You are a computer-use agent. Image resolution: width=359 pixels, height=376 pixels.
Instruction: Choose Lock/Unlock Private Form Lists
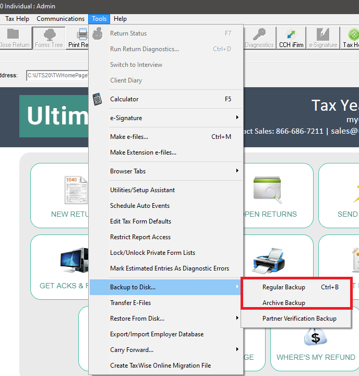coord(166,253)
